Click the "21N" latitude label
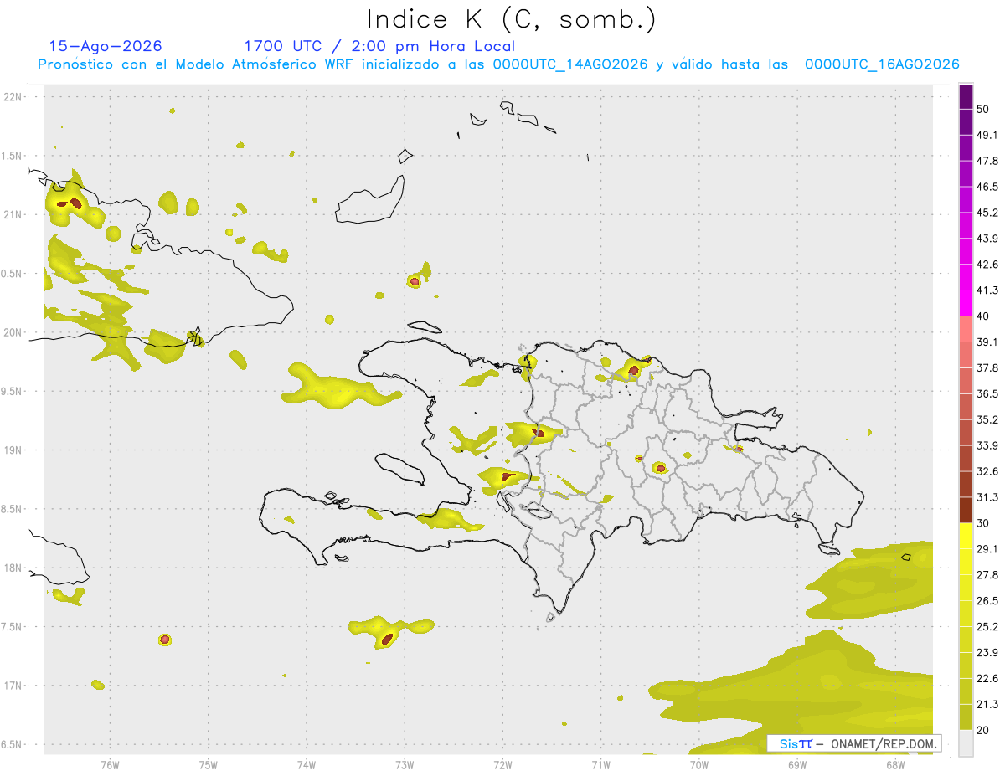This screenshot has width=1005, height=776. coord(13,214)
